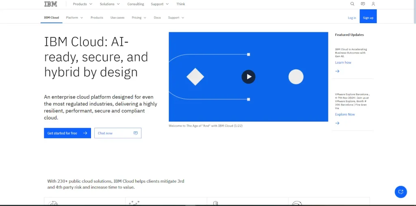Screen dimensions: 416x206
Task: Expand the Pricing dropdown
Action: click(139, 18)
